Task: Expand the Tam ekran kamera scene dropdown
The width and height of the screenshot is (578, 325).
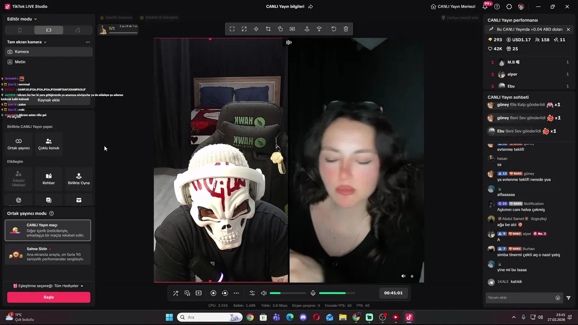Action: [x=27, y=42]
